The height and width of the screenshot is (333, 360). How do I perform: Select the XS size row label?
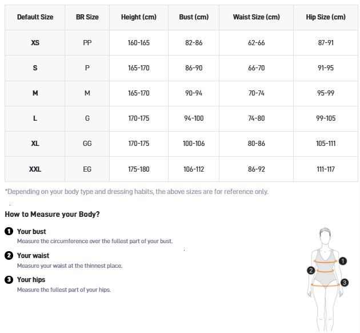(35, 43)
